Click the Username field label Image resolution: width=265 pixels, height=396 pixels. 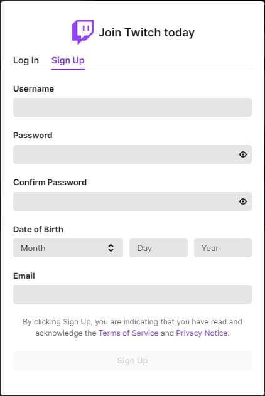click(x=33, y=89)
